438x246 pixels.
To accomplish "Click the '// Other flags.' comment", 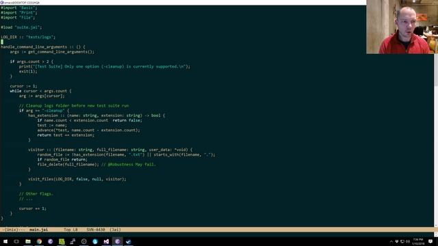I will [36, 194].
